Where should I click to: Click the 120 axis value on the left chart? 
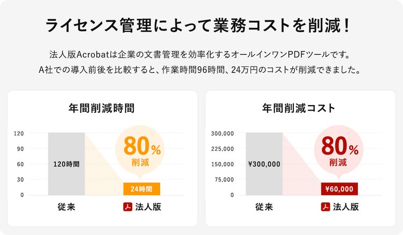click(18, 133)
